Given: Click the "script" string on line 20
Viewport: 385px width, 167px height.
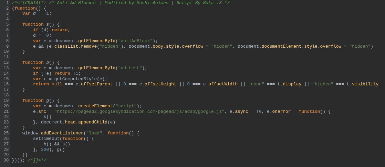Looking at the screenshot, I should pos(126,106).
